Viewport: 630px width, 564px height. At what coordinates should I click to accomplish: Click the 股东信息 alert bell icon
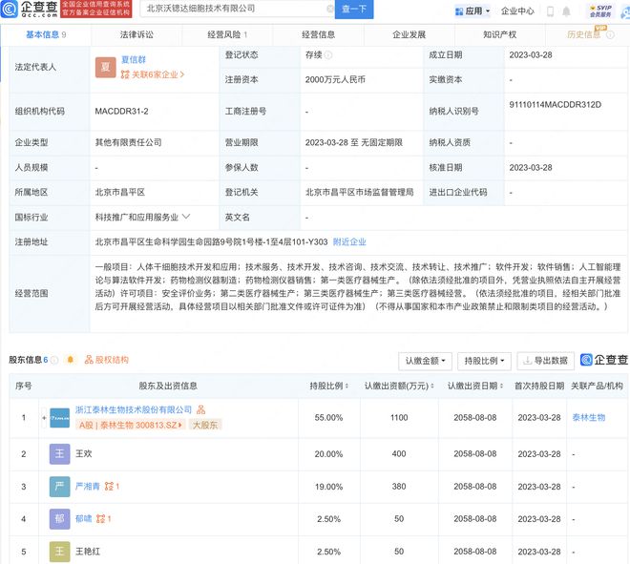[71, 360]
